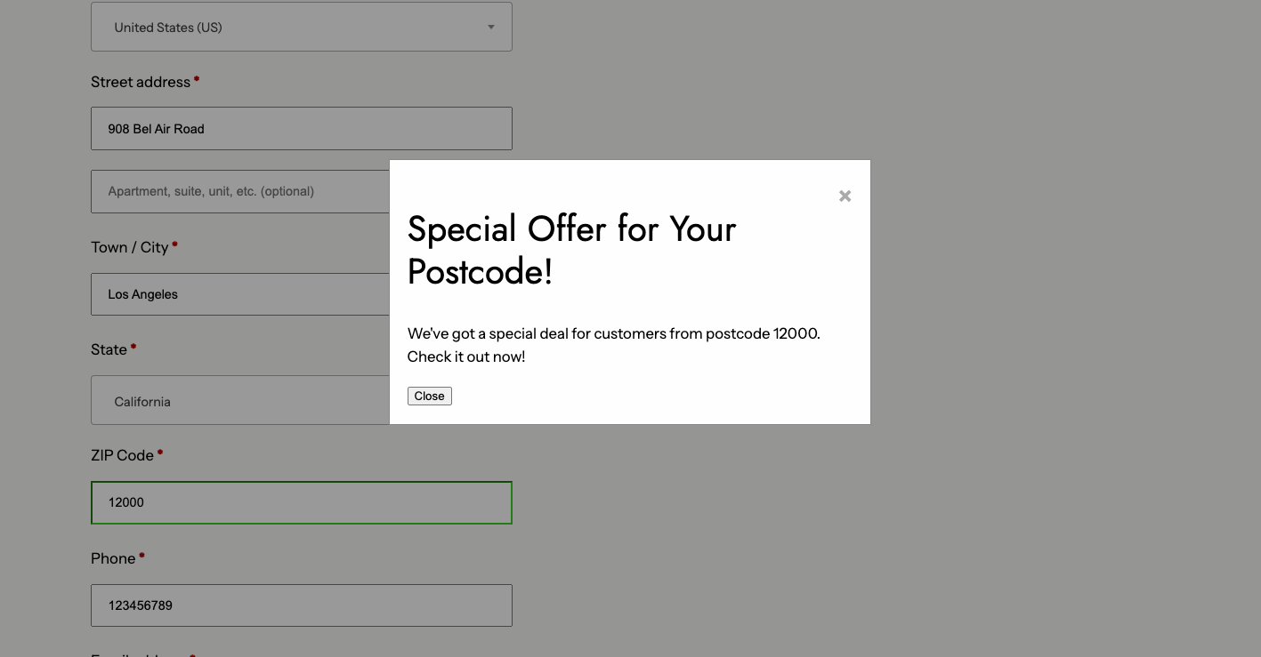Click the red asterisk next to ZIP Code
Image resolution: width=1261 pixels, height=657 pixels.
(160, 453)
